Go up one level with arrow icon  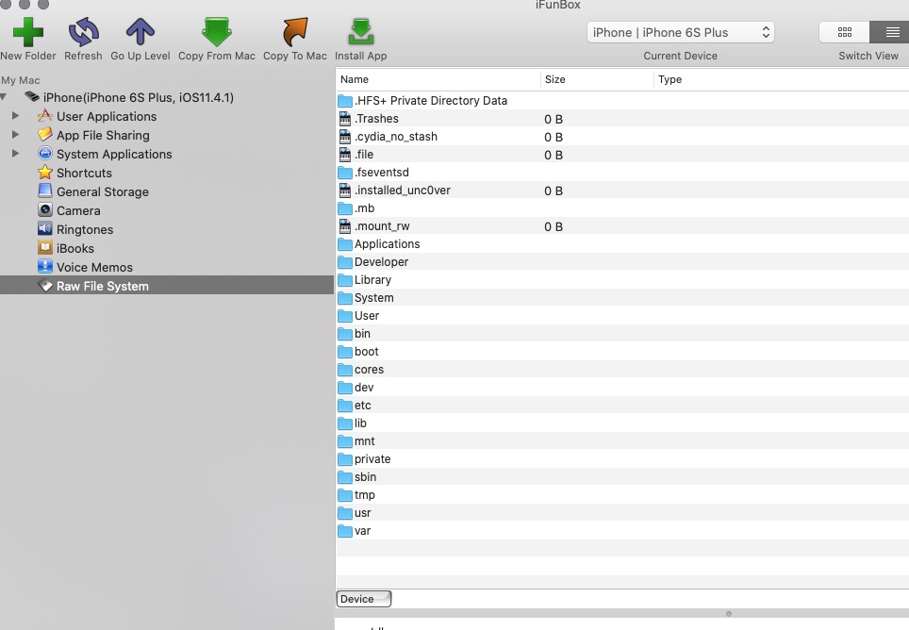[140, 32]
